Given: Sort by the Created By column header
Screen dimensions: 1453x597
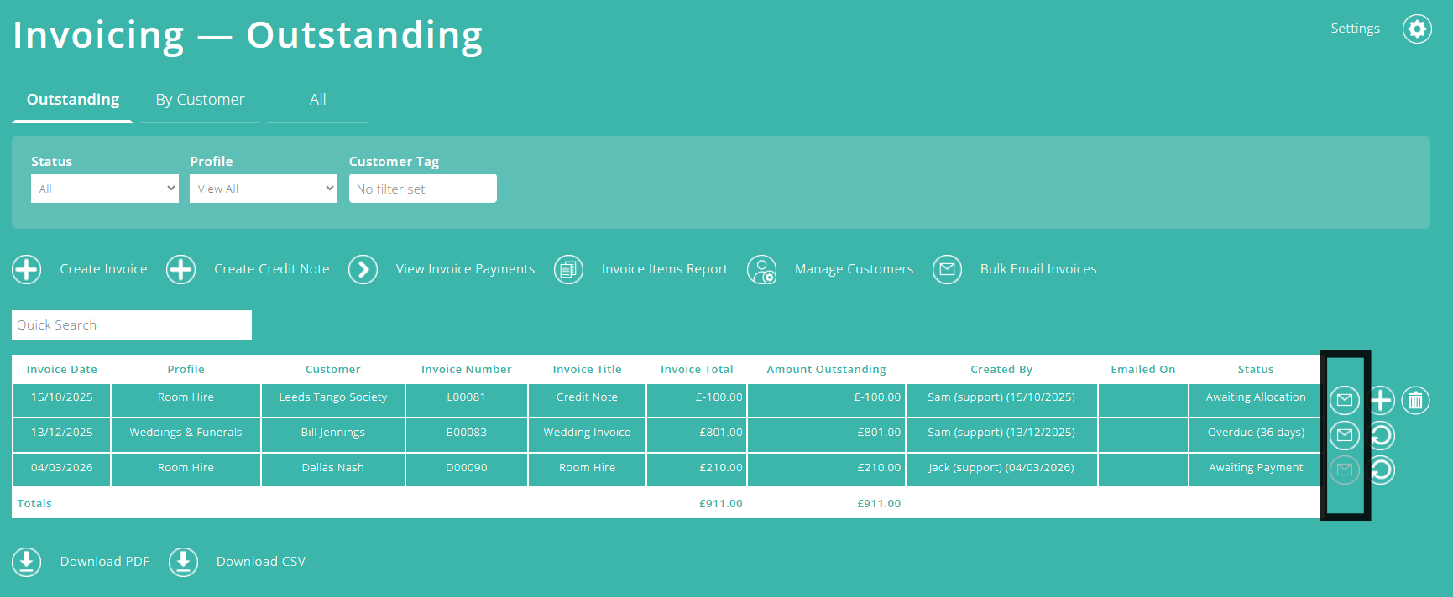Looking at the screenshot, I should pyautogui.click(x=1001, y=370).
